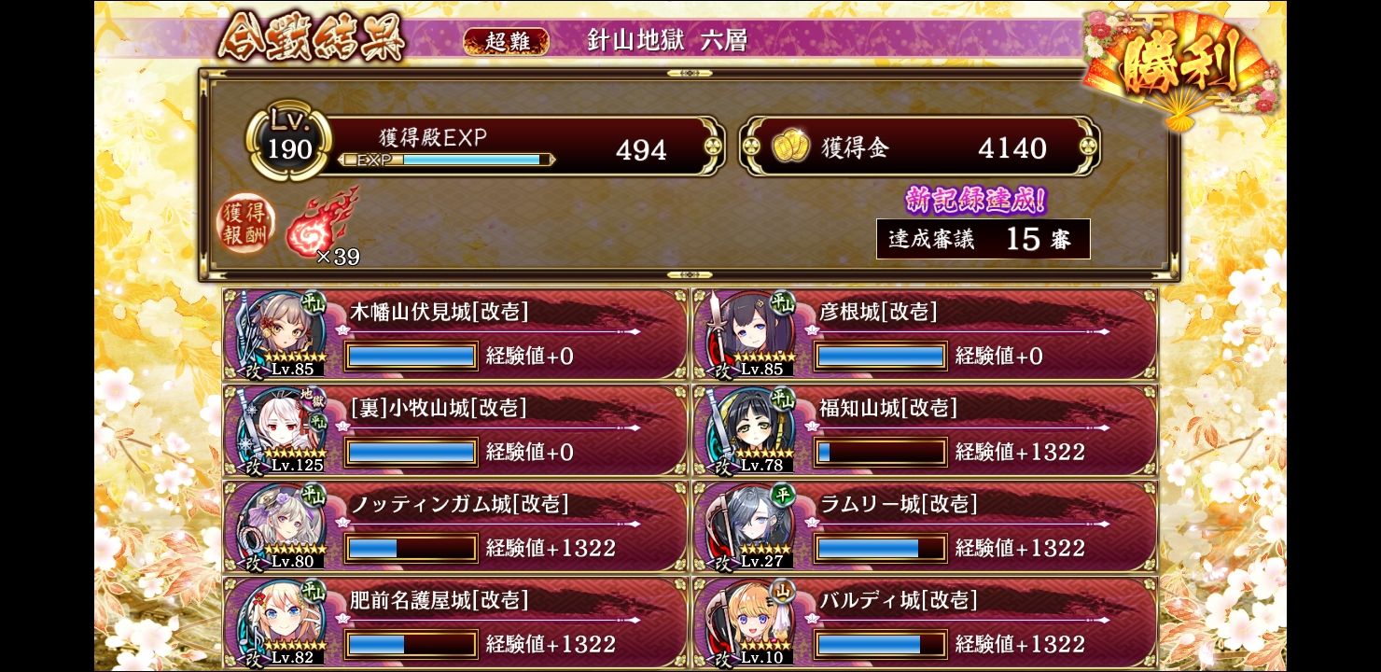Select the バルディ城 character portrait
Viewport: 1381px width, 672px height.
pyautogui.click(x=754, y=622)
